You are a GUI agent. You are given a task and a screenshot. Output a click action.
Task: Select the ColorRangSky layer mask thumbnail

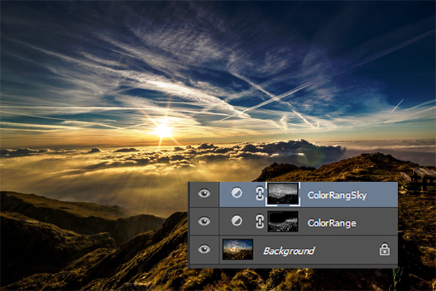click(x=283, y=194)
